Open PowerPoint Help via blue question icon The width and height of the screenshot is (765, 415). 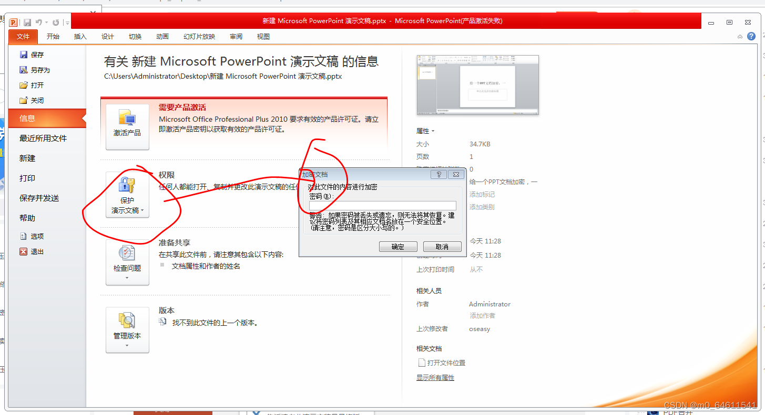751,36
